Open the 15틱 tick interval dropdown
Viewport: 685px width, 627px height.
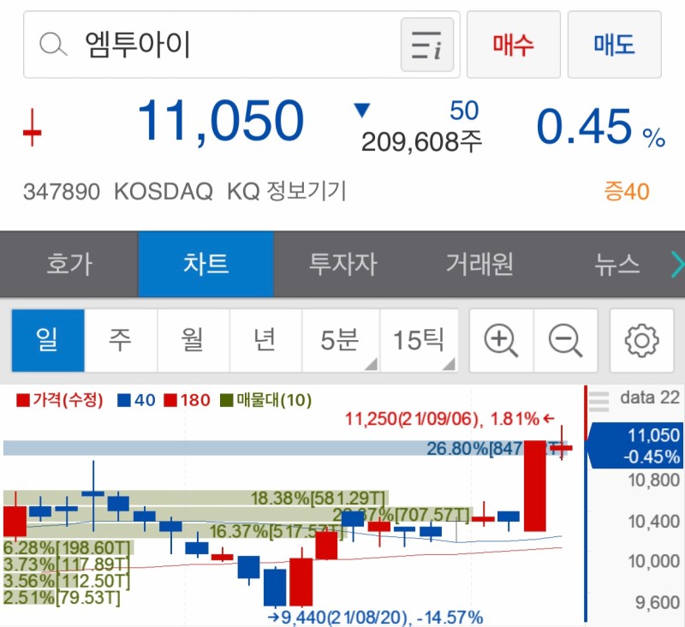(x=419, y=340)
